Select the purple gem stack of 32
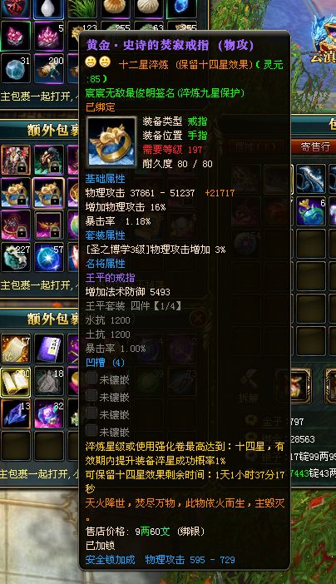This screenshot has width=336, height=584. click(x=49, y=413)
